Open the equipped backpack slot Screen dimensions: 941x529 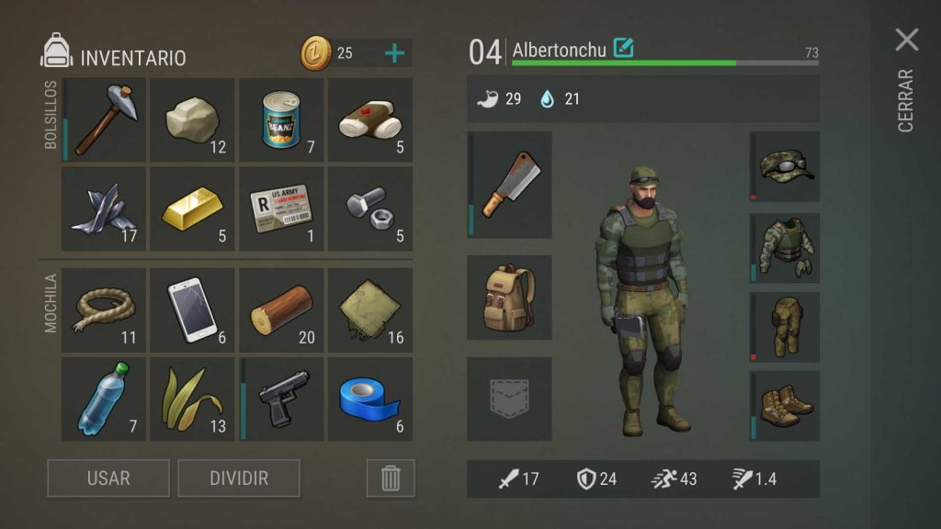coord(509,298)
